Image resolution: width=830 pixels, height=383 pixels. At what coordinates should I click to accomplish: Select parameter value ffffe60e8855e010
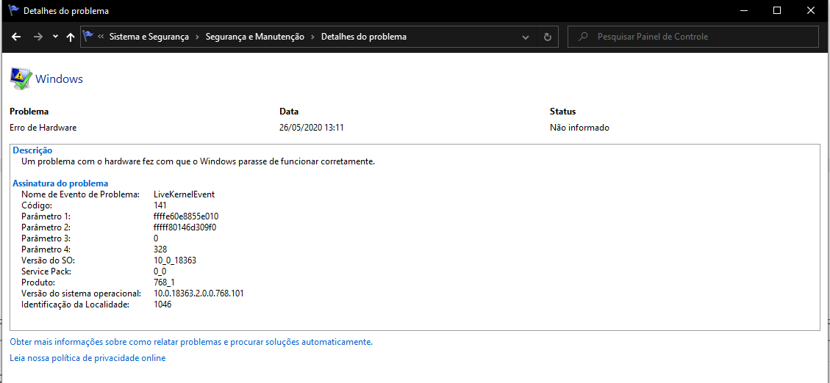coord(186,216)
